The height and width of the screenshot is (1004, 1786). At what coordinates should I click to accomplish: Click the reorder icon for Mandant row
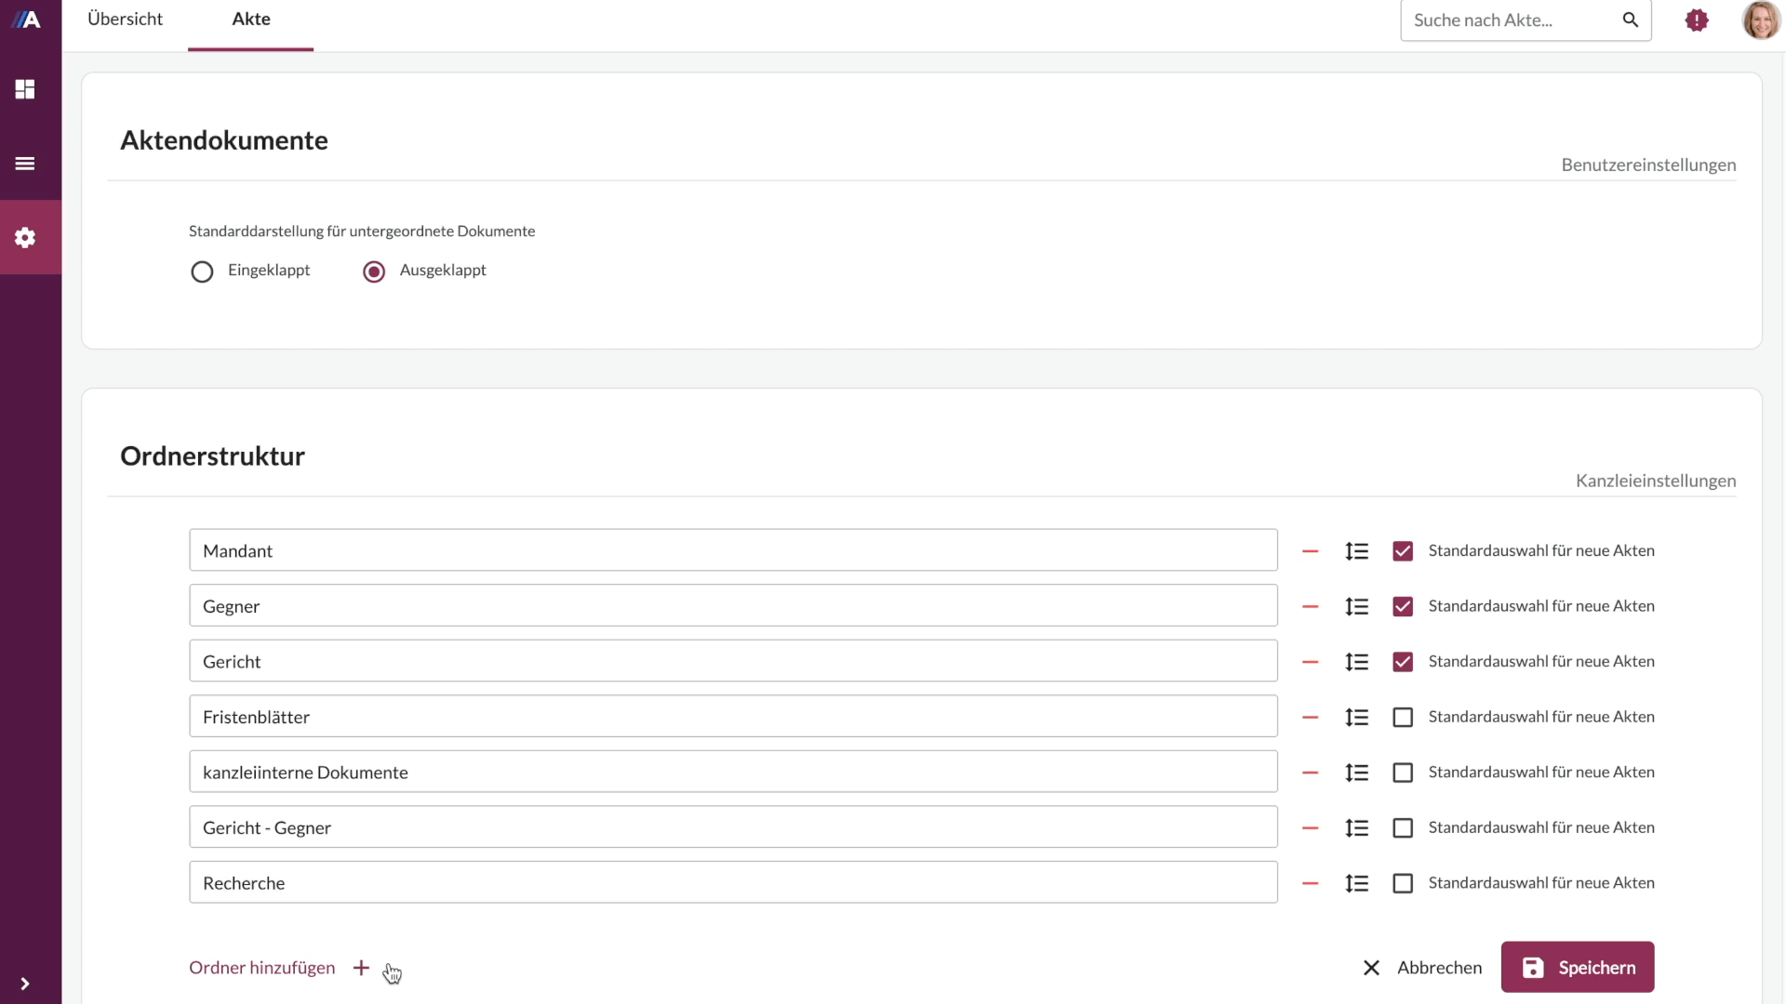[x=1356, y=551]
